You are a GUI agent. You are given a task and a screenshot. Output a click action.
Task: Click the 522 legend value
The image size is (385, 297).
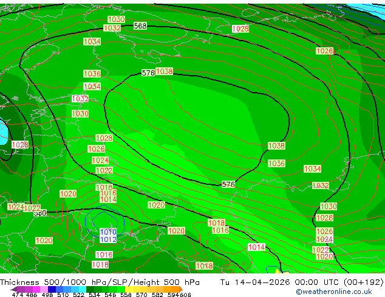click(78, 295)
